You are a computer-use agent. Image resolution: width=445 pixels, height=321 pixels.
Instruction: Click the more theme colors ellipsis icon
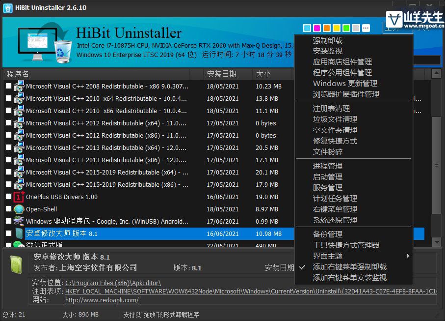(365, 28)
